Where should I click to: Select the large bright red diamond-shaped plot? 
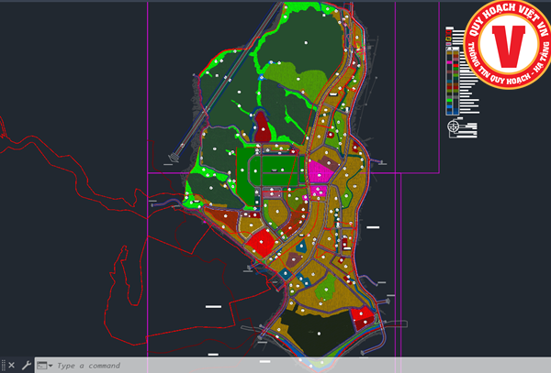coord(261,242)
